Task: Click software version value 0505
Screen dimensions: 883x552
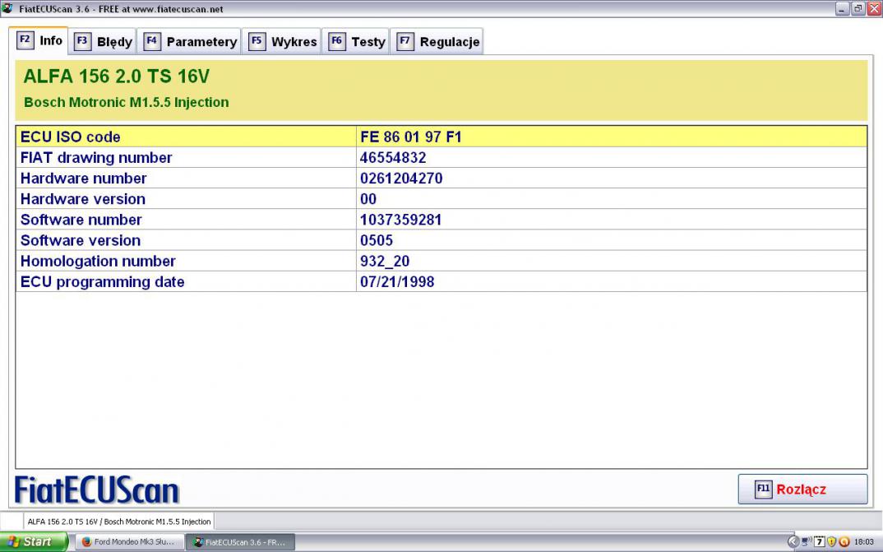Action: pyautogui.click(x=377, y=240)
